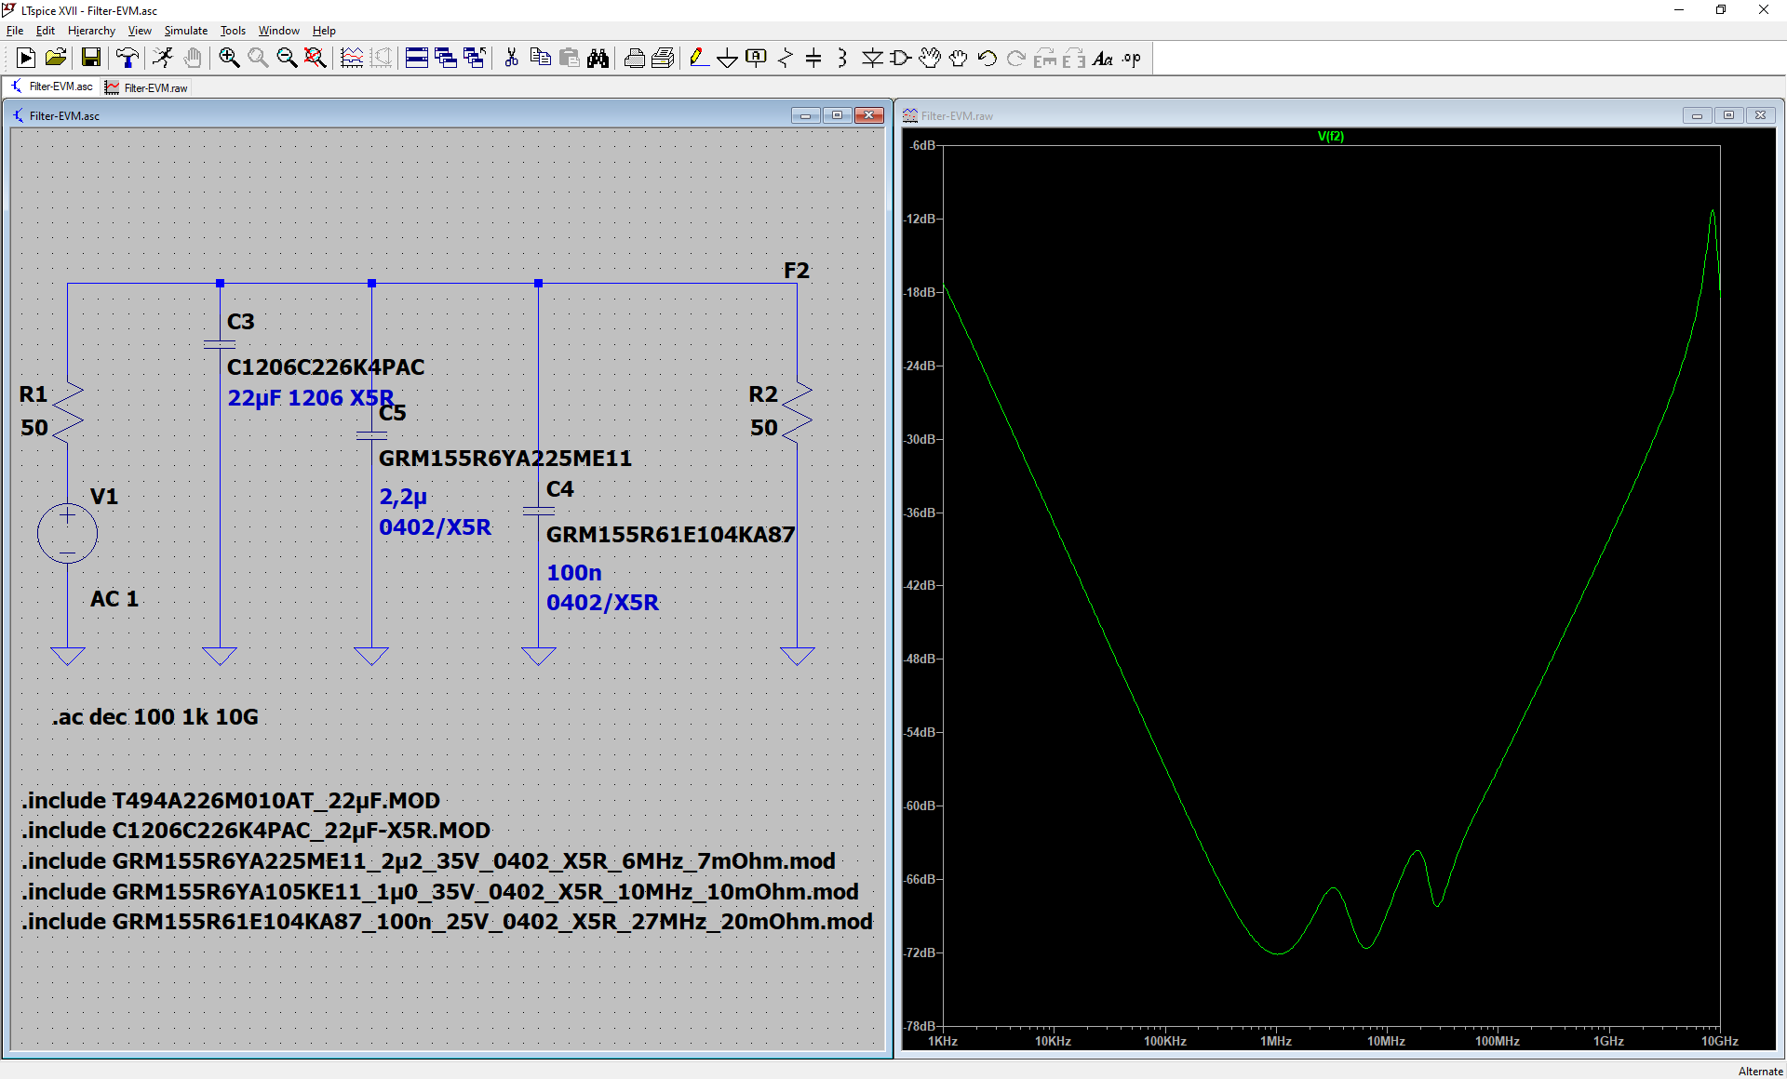The height and width of the screenshot is (1079, 1787).
Task: Place a Capacitor component
Action: click(x=813, y=59)
